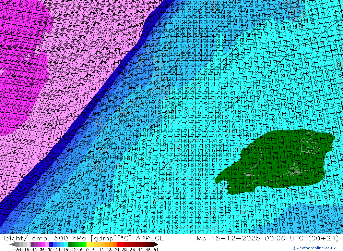
Task: Click the dark blue -30 legend swatch
Action: point(51,244)
